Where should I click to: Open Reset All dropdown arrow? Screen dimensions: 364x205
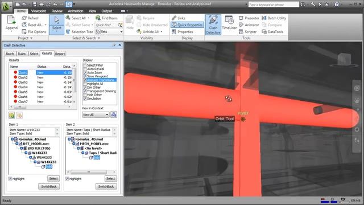(x=45, y=25)
